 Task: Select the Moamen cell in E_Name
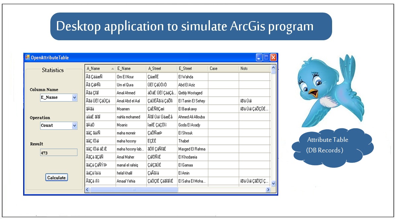coord(130,109)
